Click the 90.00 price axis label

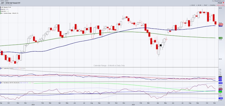tap(220, 8)
